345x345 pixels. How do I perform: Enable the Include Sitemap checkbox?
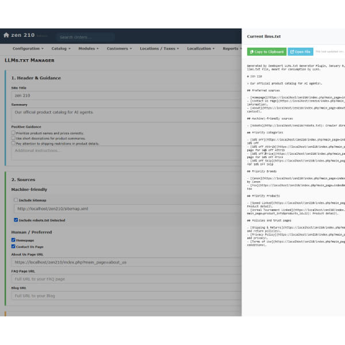click(16, 200)
